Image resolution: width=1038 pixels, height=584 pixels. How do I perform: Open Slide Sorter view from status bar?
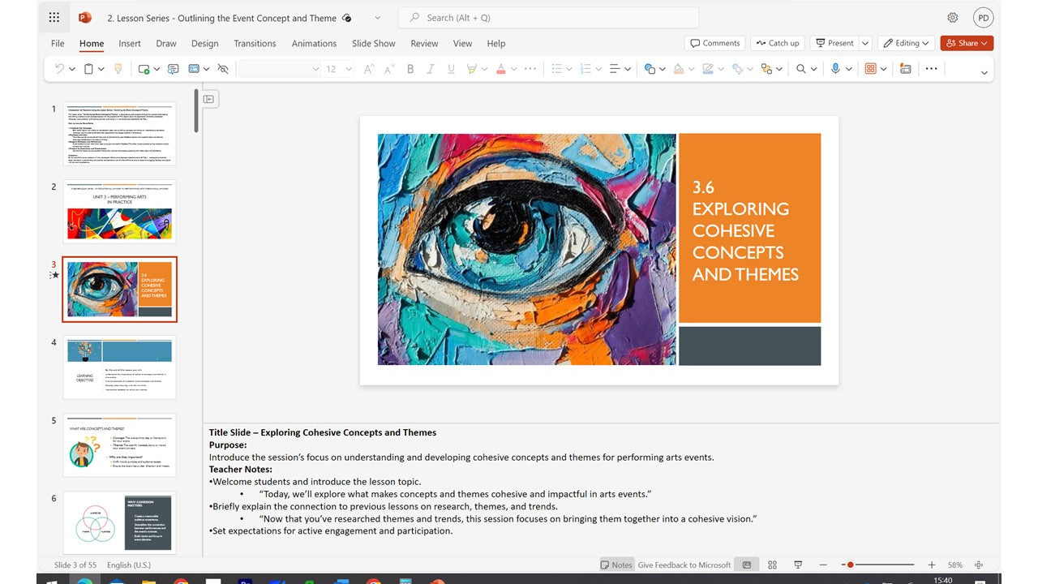click(x=772, y=565)
